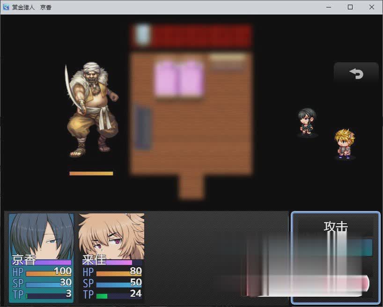Viewport: 383px width, 307px height.
Task: Maximize the game window
Action: click(350, 7)
